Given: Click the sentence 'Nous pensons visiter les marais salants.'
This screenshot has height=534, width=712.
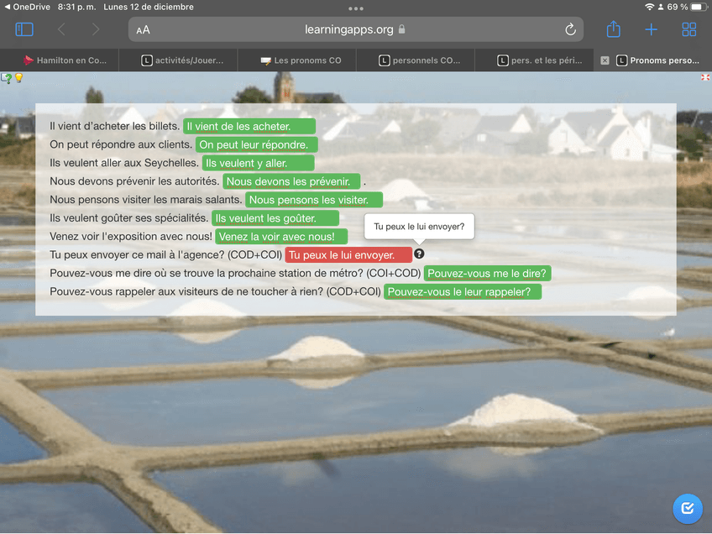Looking at the screenshot, I should 146,200.
